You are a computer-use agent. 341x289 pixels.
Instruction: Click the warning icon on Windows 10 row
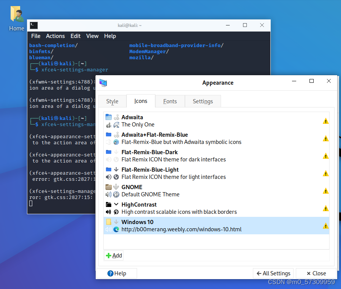point(325,226)
